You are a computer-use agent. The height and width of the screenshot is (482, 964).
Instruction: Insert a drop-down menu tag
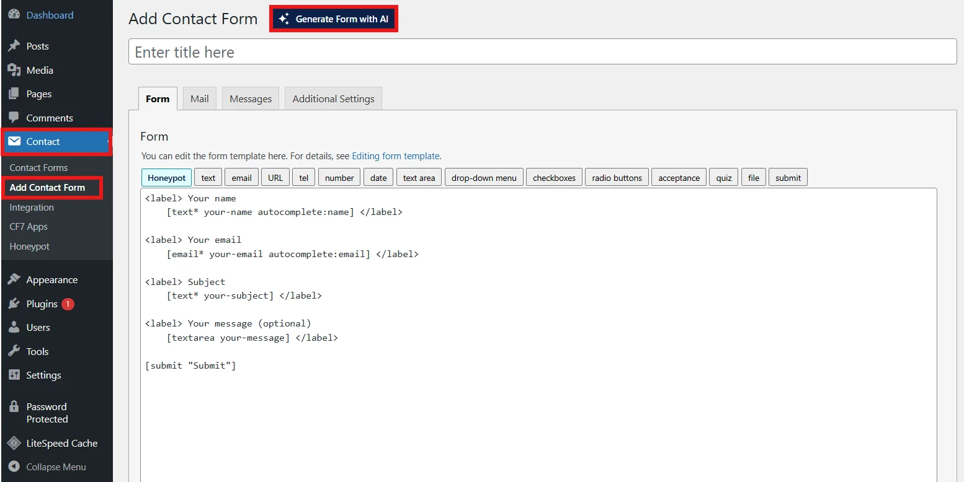tap(484, 178)
